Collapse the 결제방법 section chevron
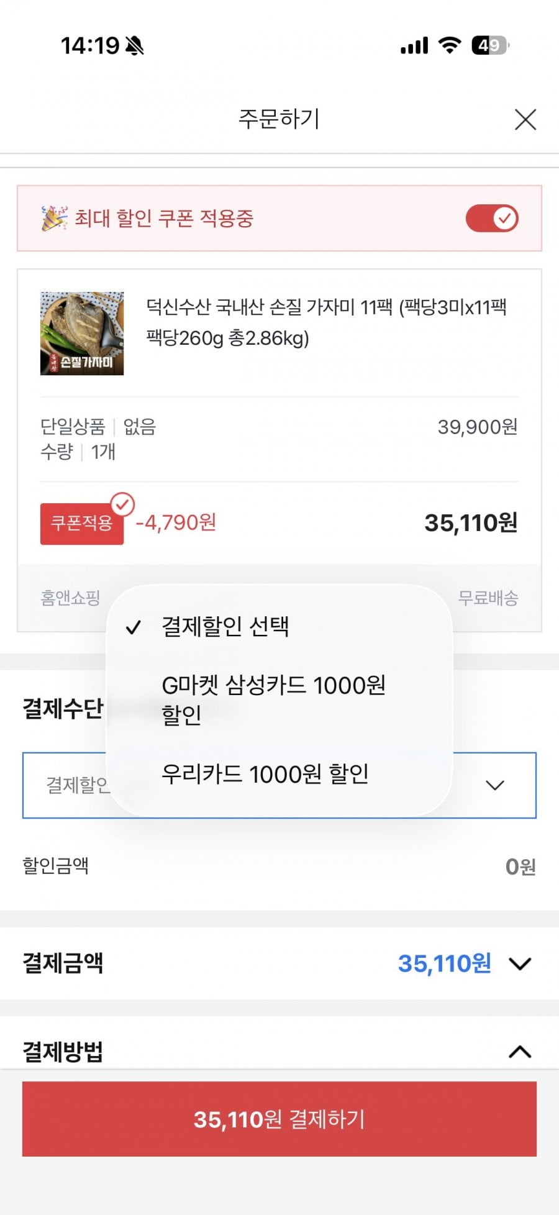This screenshot has height=1215, width=559. [520, 1052]
